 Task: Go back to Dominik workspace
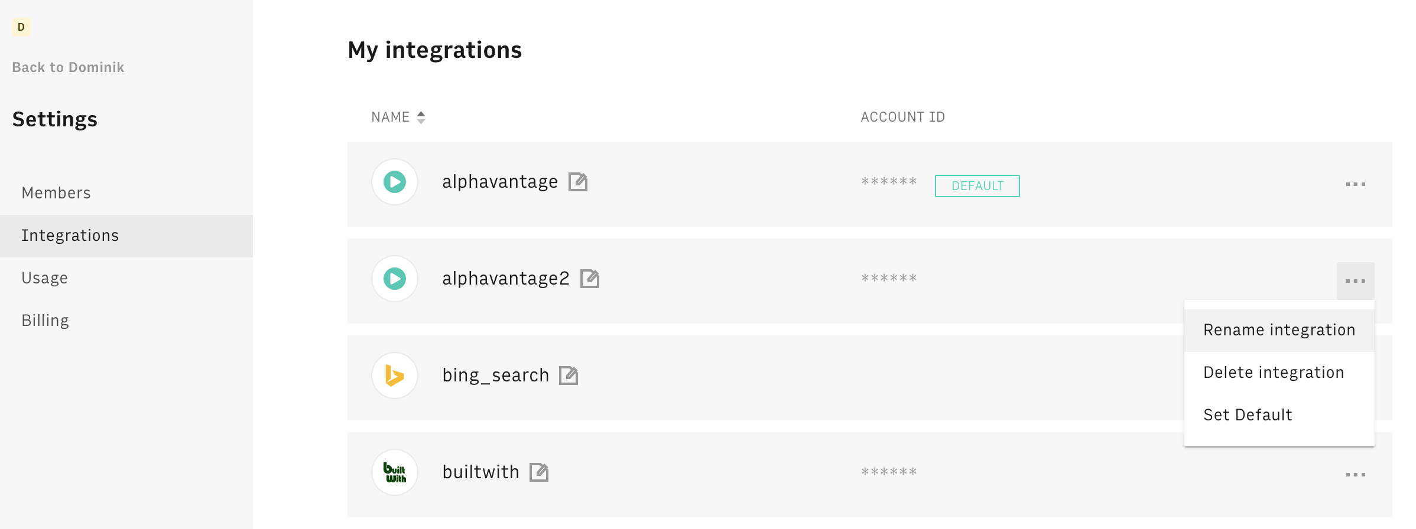[68, 67]
